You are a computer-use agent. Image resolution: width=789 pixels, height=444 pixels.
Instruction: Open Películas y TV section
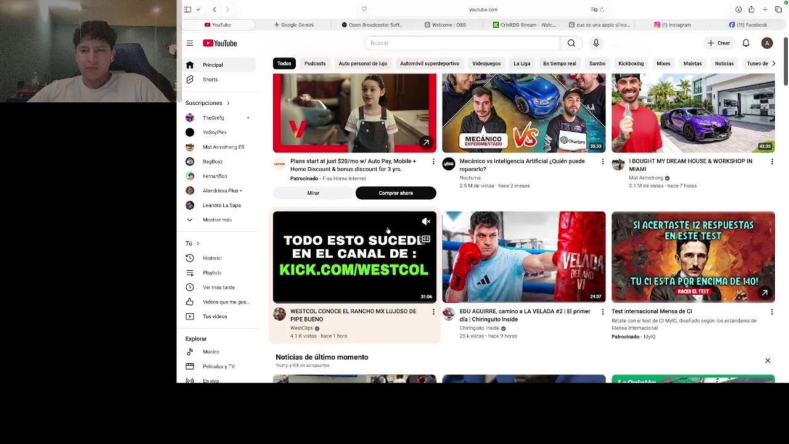pyautogui.click(x=219, y=366)
